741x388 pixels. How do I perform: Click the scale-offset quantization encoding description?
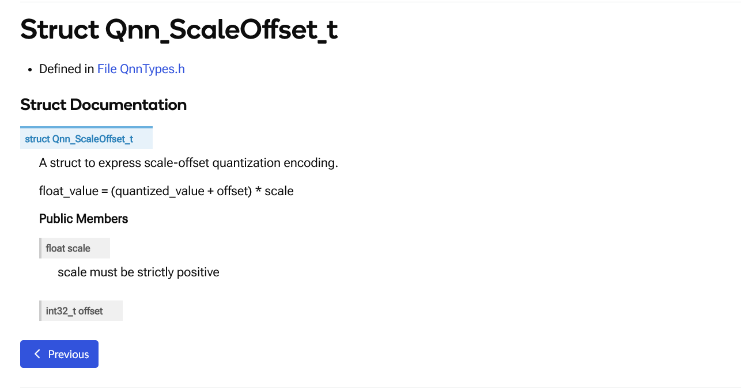(188, 163)
